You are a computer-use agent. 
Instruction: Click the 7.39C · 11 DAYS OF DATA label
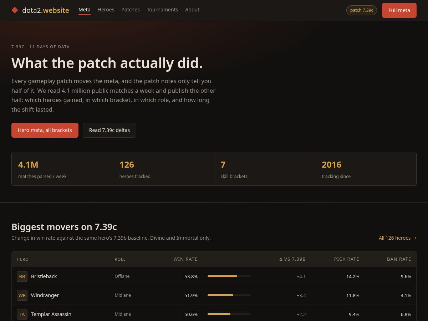pos(40,47)
